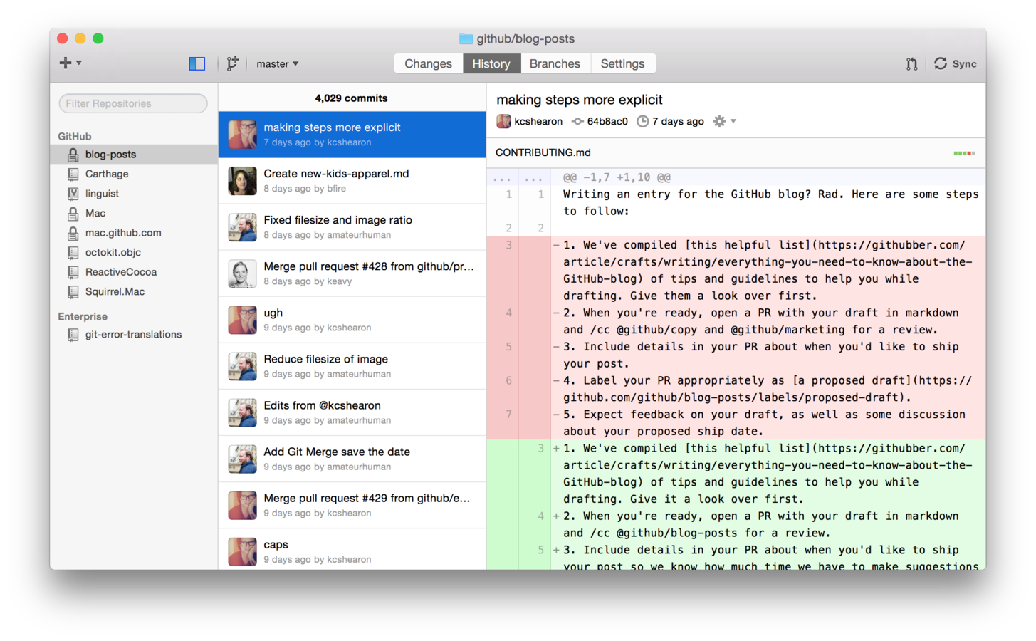This screenshot has height=641, width=1036.
Task: Select the mac.github.com repository
Action: [134, 232]
